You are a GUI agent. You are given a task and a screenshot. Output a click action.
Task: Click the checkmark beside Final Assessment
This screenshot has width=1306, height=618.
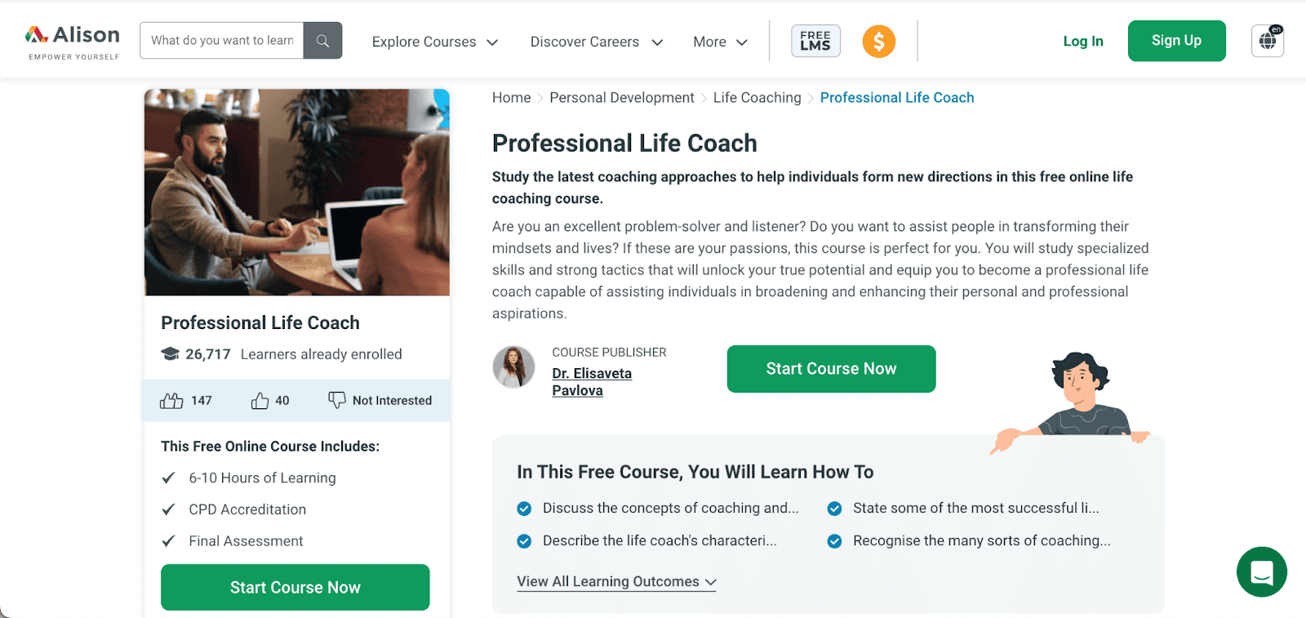click(x=170, y=540)
